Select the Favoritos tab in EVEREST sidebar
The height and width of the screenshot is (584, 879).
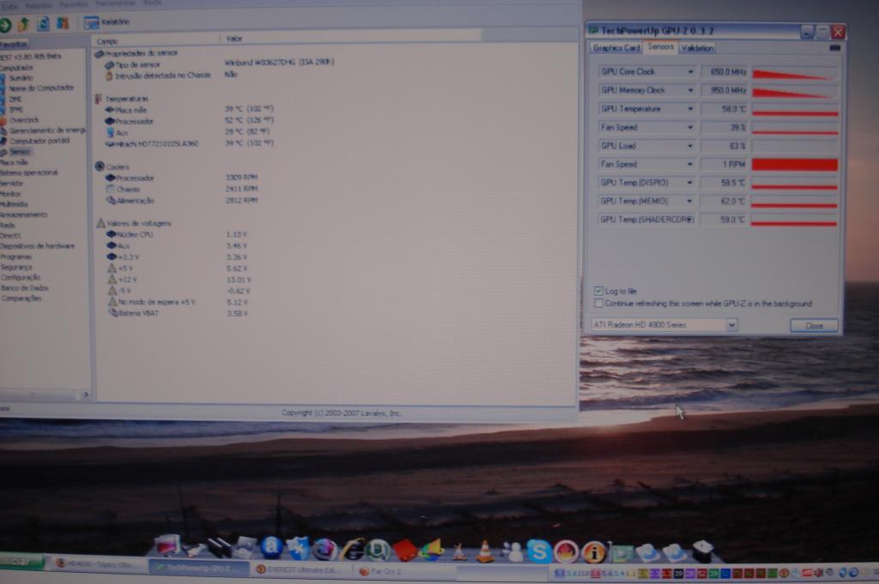click(14, 45)
